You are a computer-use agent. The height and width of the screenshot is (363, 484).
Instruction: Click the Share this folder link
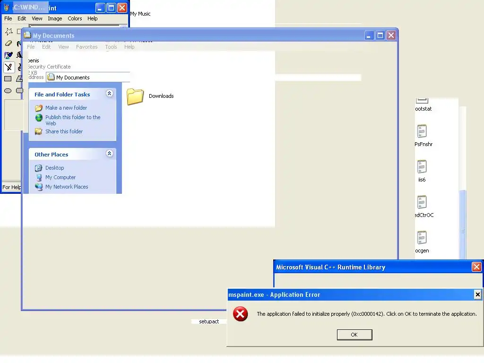(64, 131)
